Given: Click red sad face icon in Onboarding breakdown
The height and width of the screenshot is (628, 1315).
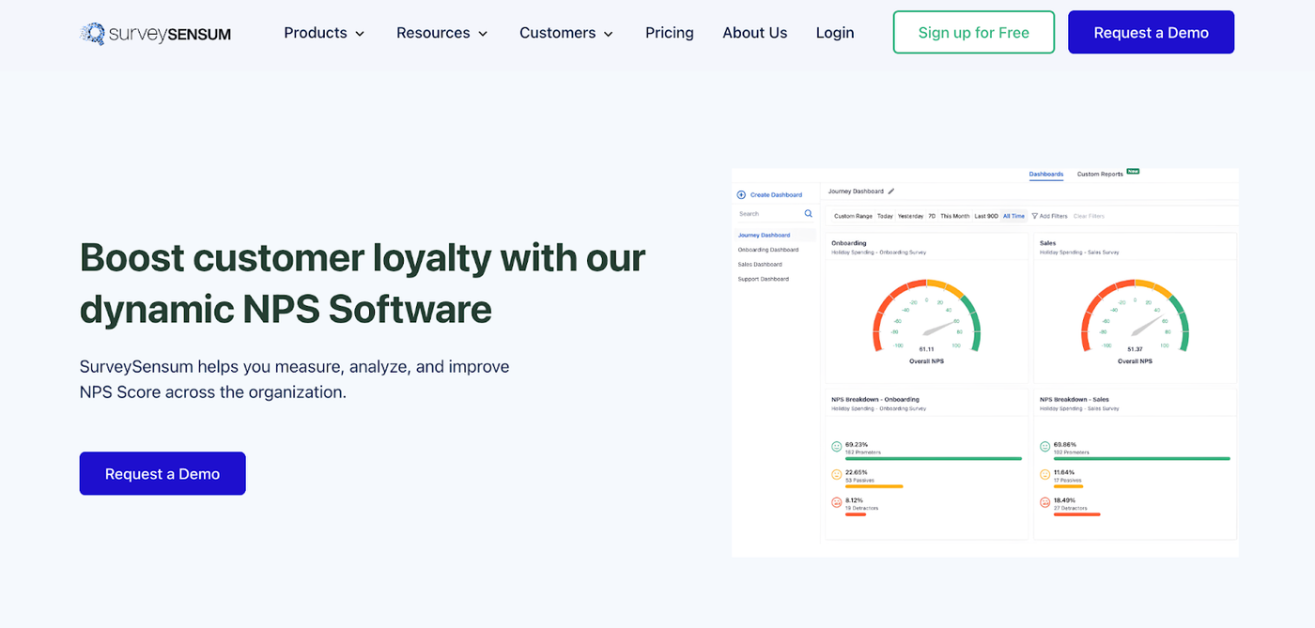Looking at the screenshot, I should (x=837, y=503).
